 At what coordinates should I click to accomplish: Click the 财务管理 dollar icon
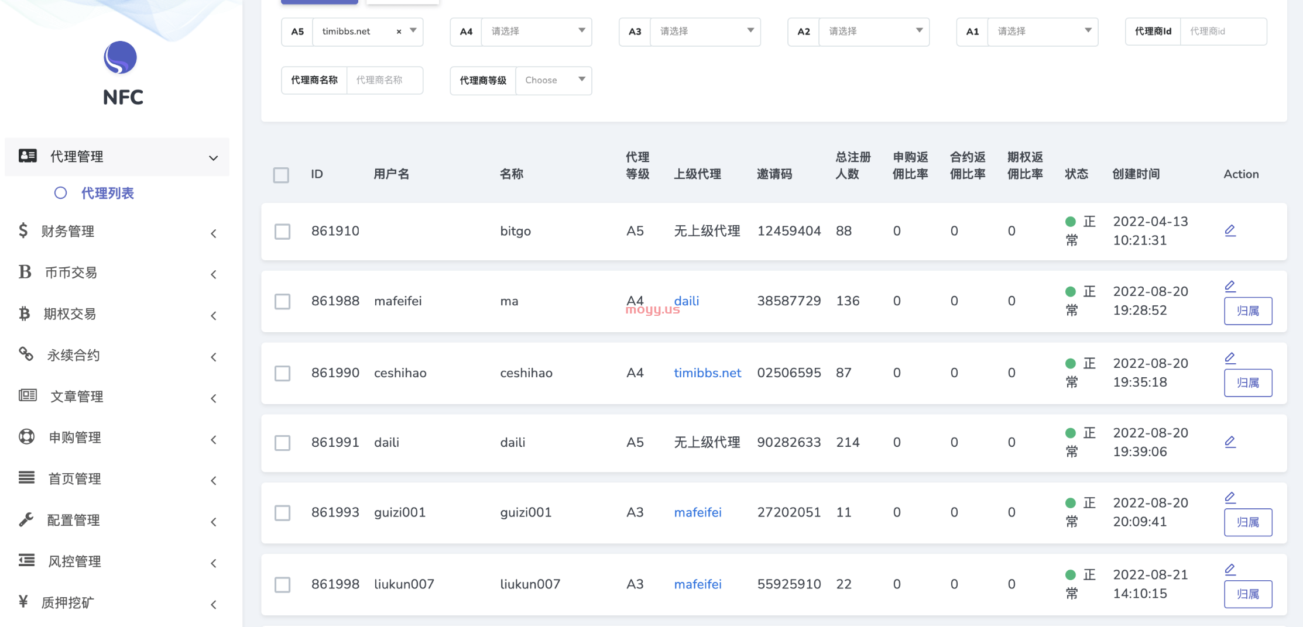coord(23,230)
